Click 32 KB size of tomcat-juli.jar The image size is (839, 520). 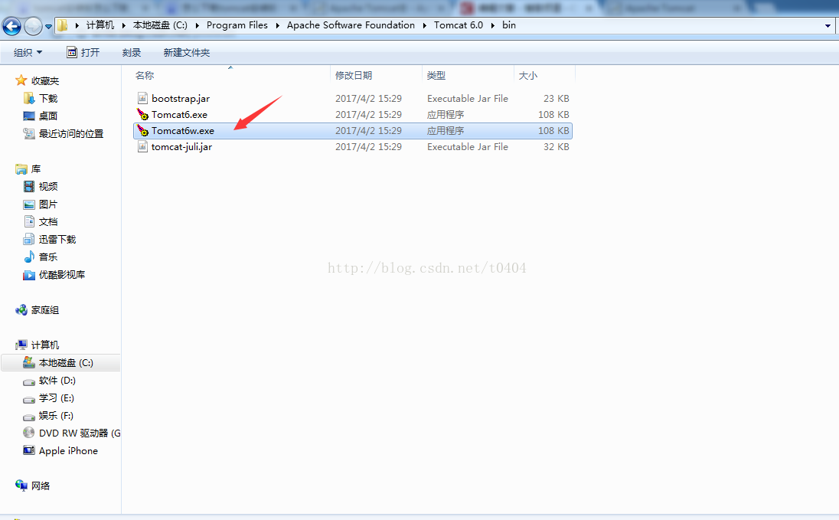[556, 147]
